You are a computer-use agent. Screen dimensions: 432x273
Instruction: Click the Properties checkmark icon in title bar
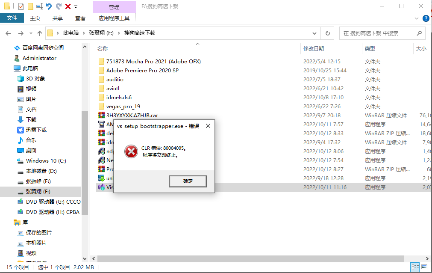click(21, 6)
